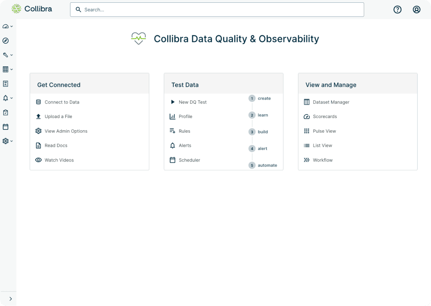Open List View

coord(322,145)
